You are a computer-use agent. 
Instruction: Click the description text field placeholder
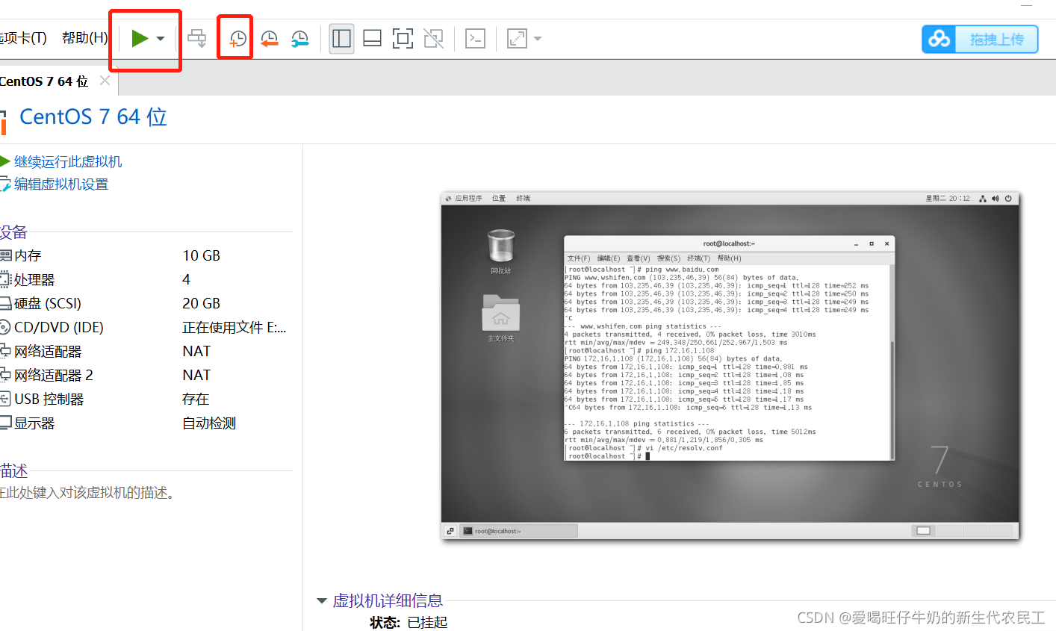coord(88,493)
